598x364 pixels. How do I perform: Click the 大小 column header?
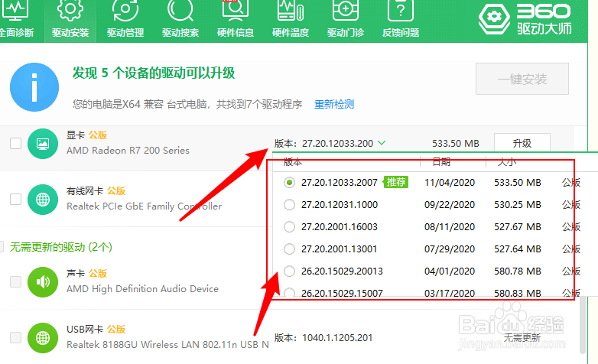507,162
